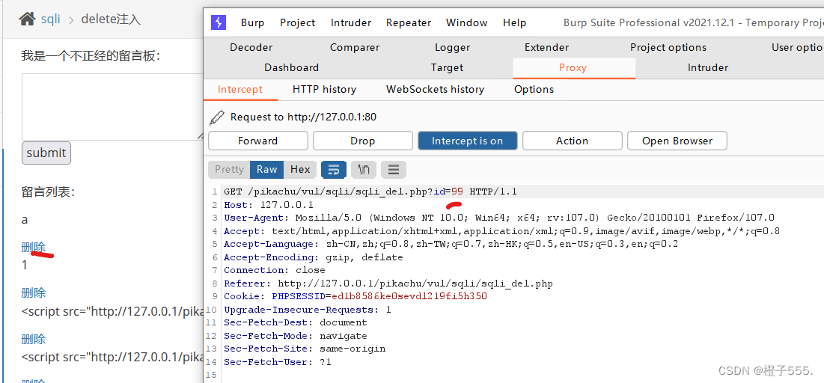Open the Intruder menu in the menu bar

[351, 22]
